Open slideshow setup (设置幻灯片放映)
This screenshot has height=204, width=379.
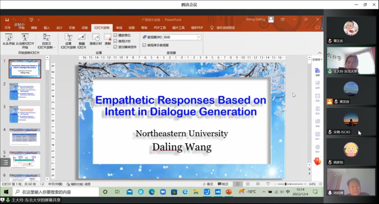click(x=68, y=41)
